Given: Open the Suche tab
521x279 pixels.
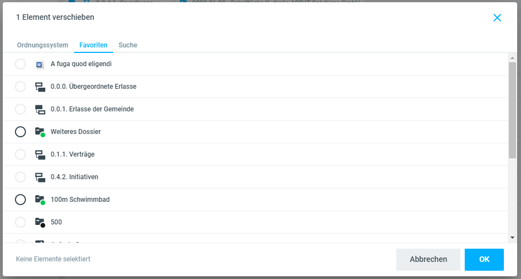Looking at the screenshot, I should 128,45.
